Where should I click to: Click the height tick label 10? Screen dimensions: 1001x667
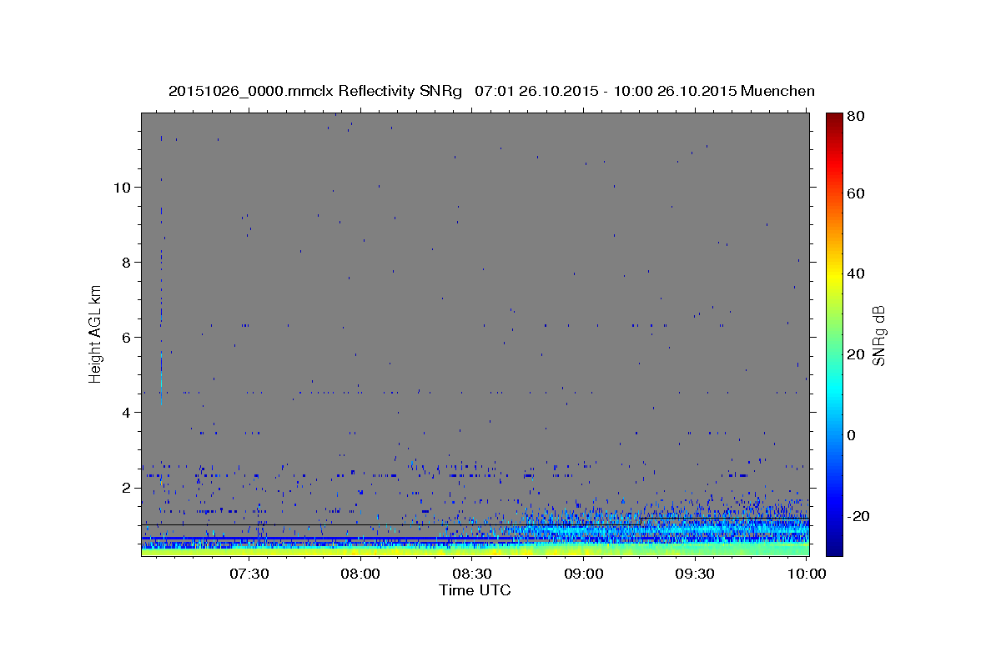[x=122, y=187]
